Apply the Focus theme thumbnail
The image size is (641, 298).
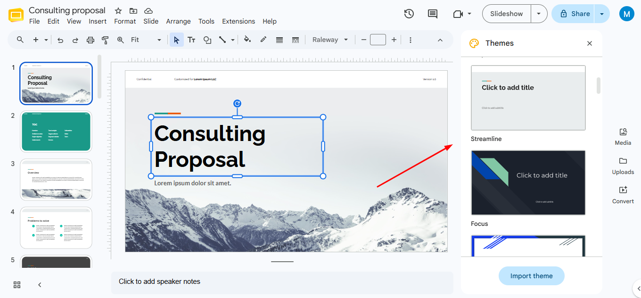(x=528, y=182)
